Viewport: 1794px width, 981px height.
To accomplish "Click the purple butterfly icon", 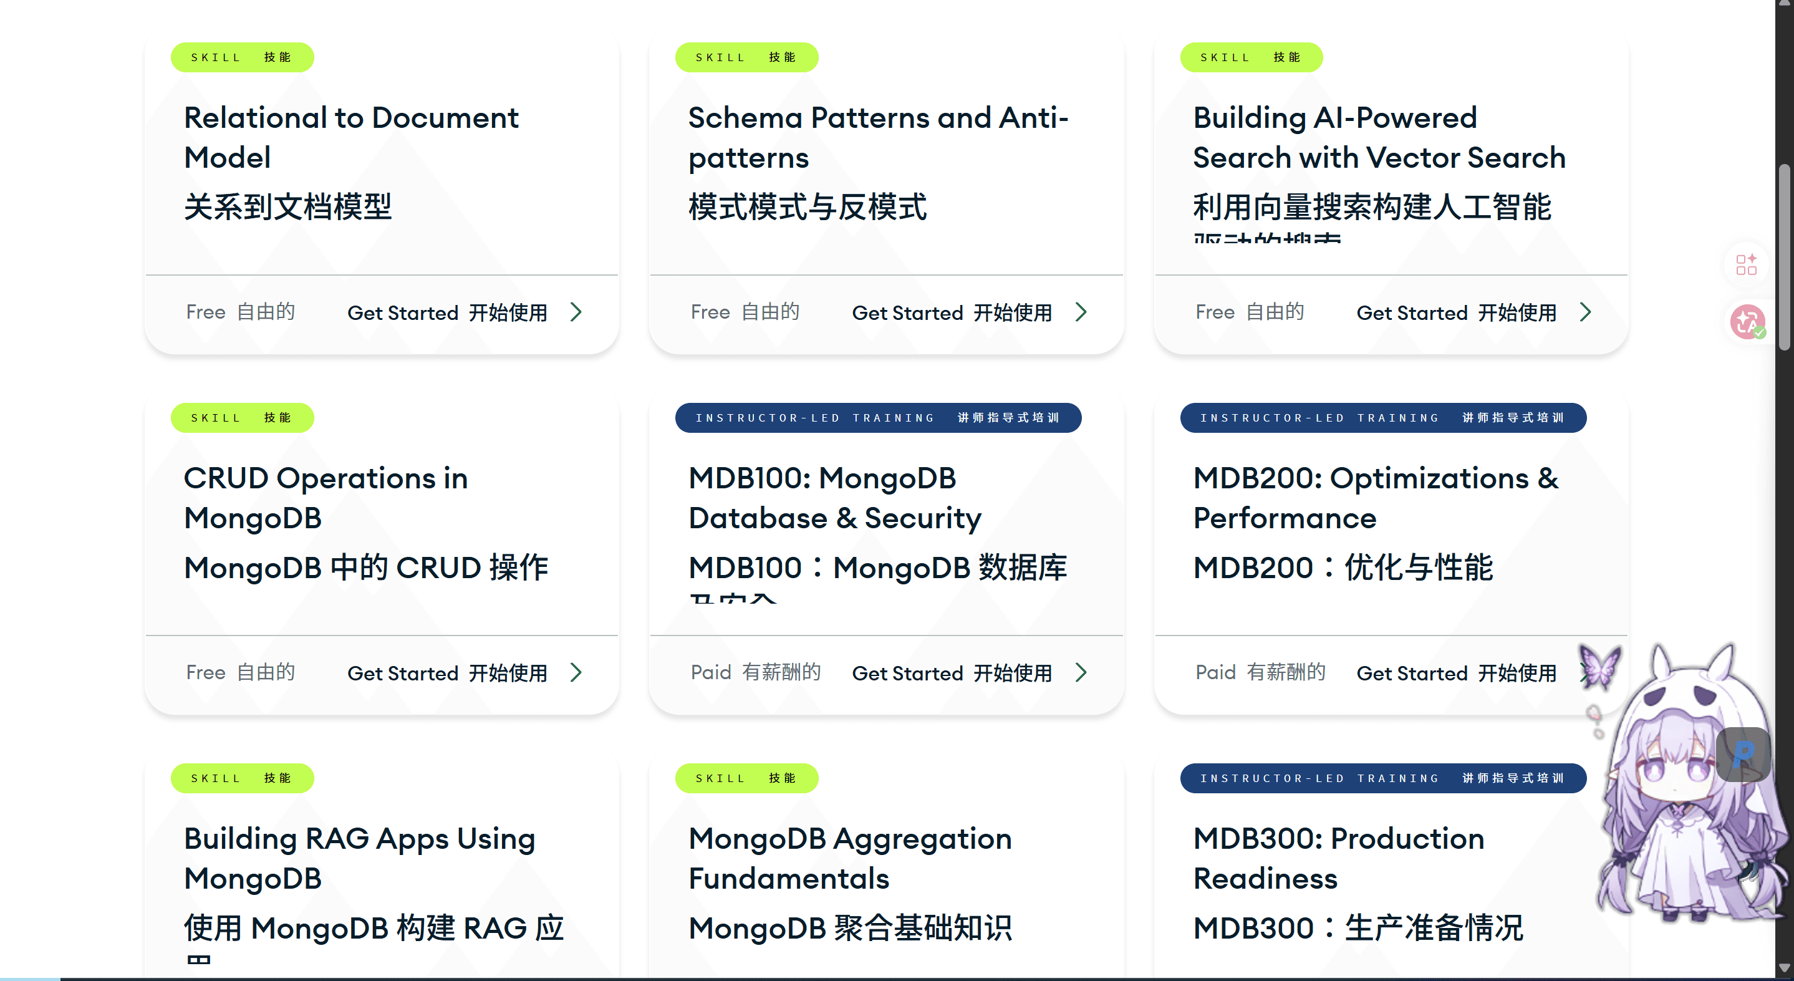I will (1601, 666).
